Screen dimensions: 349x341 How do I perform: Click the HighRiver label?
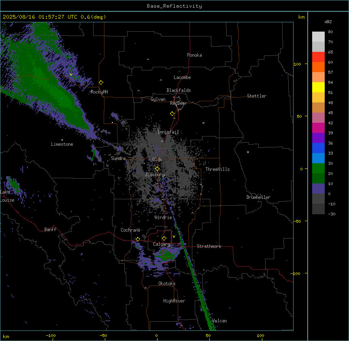[174, 301]
